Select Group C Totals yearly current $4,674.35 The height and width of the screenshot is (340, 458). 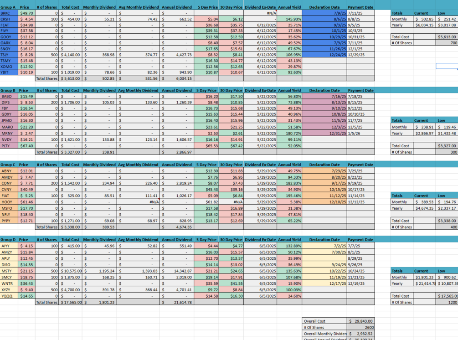[x=424, y=208]
